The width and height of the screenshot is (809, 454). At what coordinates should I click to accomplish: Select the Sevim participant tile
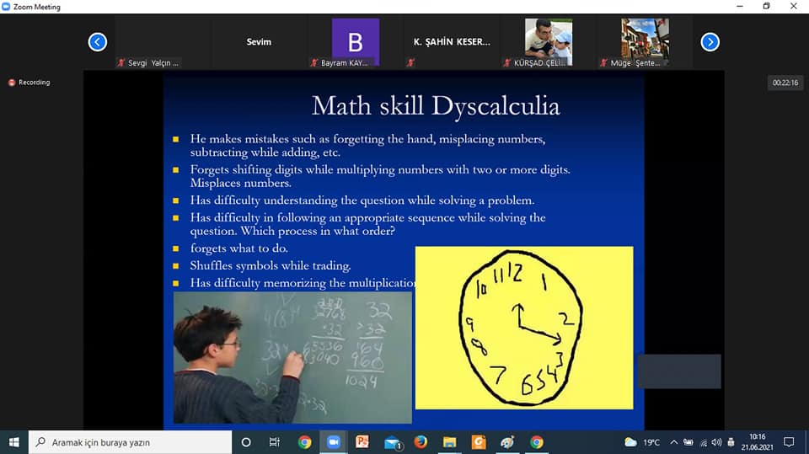click(x=259, y=42)
